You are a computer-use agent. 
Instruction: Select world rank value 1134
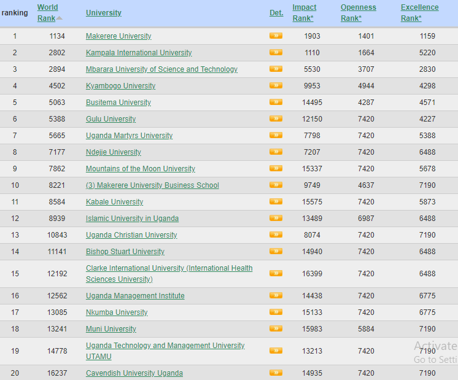tap(57, 36)
